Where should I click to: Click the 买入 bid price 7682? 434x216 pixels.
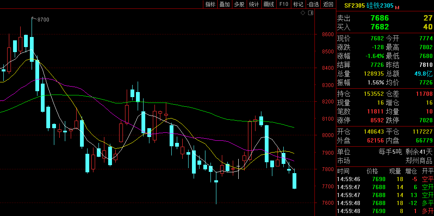coord(379,27)
